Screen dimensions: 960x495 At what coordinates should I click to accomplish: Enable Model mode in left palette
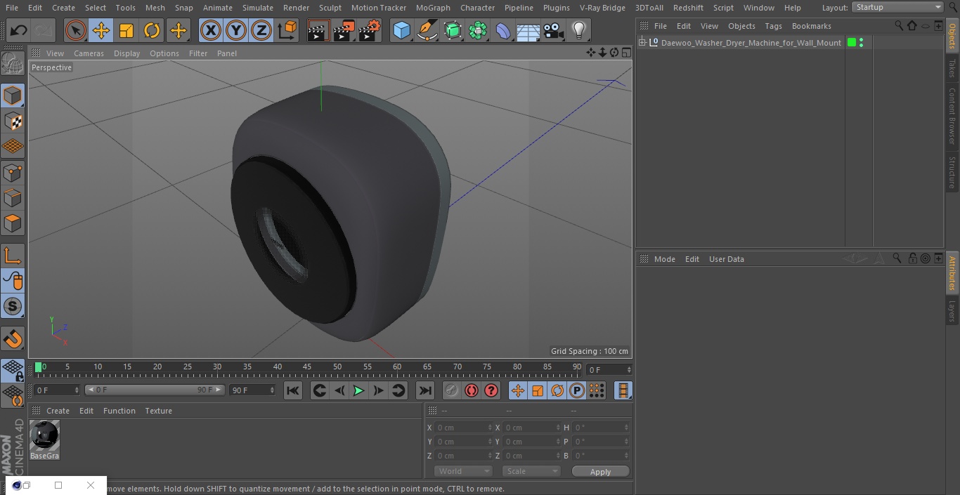click(x=13, y=95)
